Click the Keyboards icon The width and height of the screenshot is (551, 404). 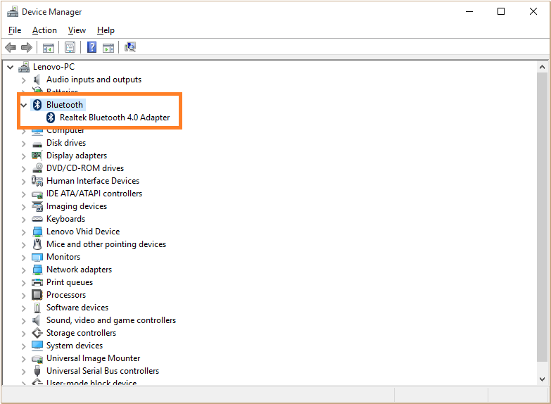pos(37,219)
